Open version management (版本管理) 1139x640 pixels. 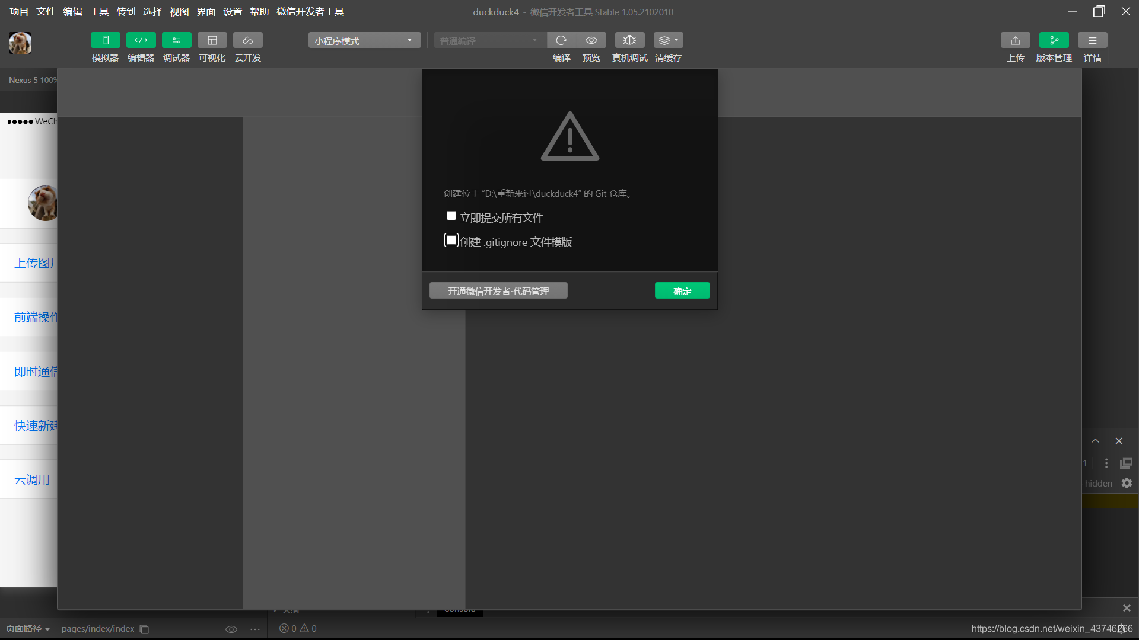(x=1054, y=40)
